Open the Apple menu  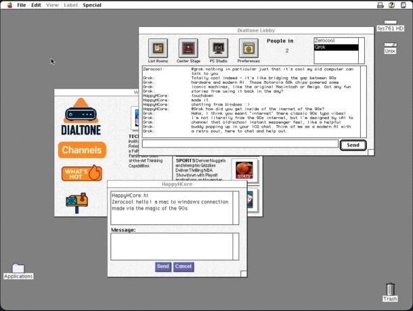pyautogui.click(x=7, y=5)
